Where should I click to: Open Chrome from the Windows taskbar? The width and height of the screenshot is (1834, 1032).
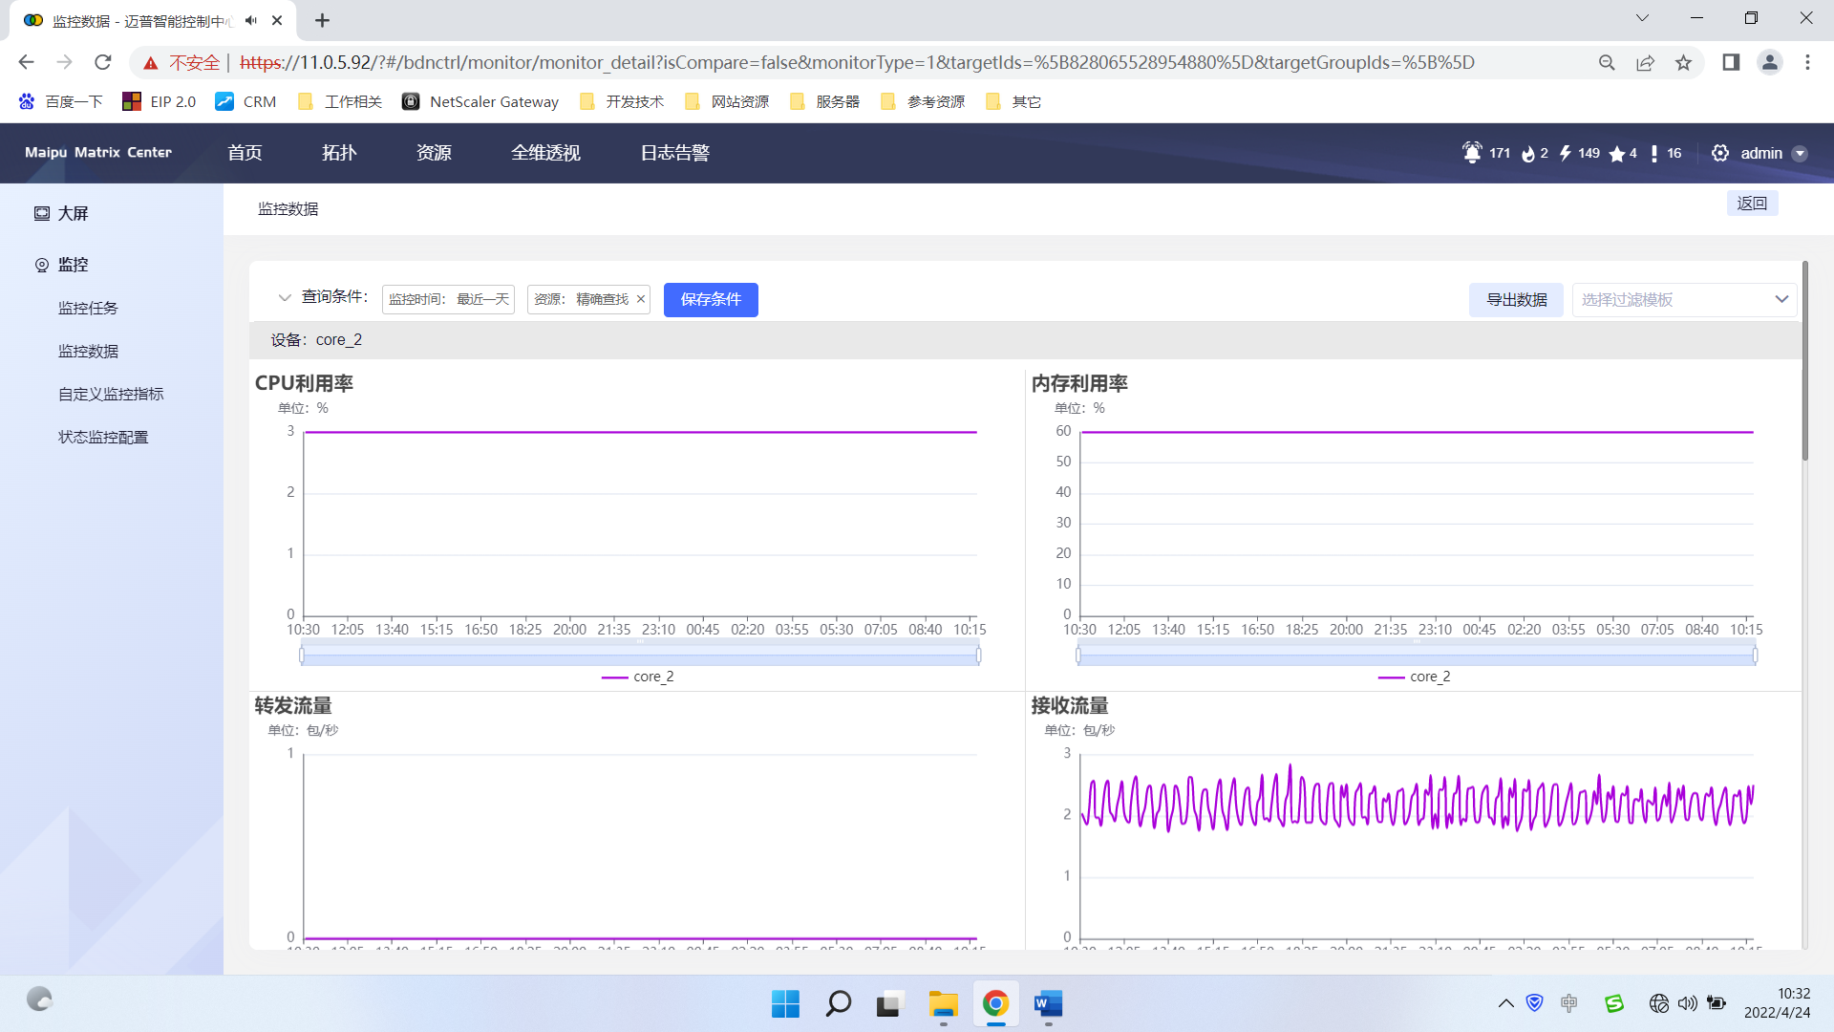995,1003
